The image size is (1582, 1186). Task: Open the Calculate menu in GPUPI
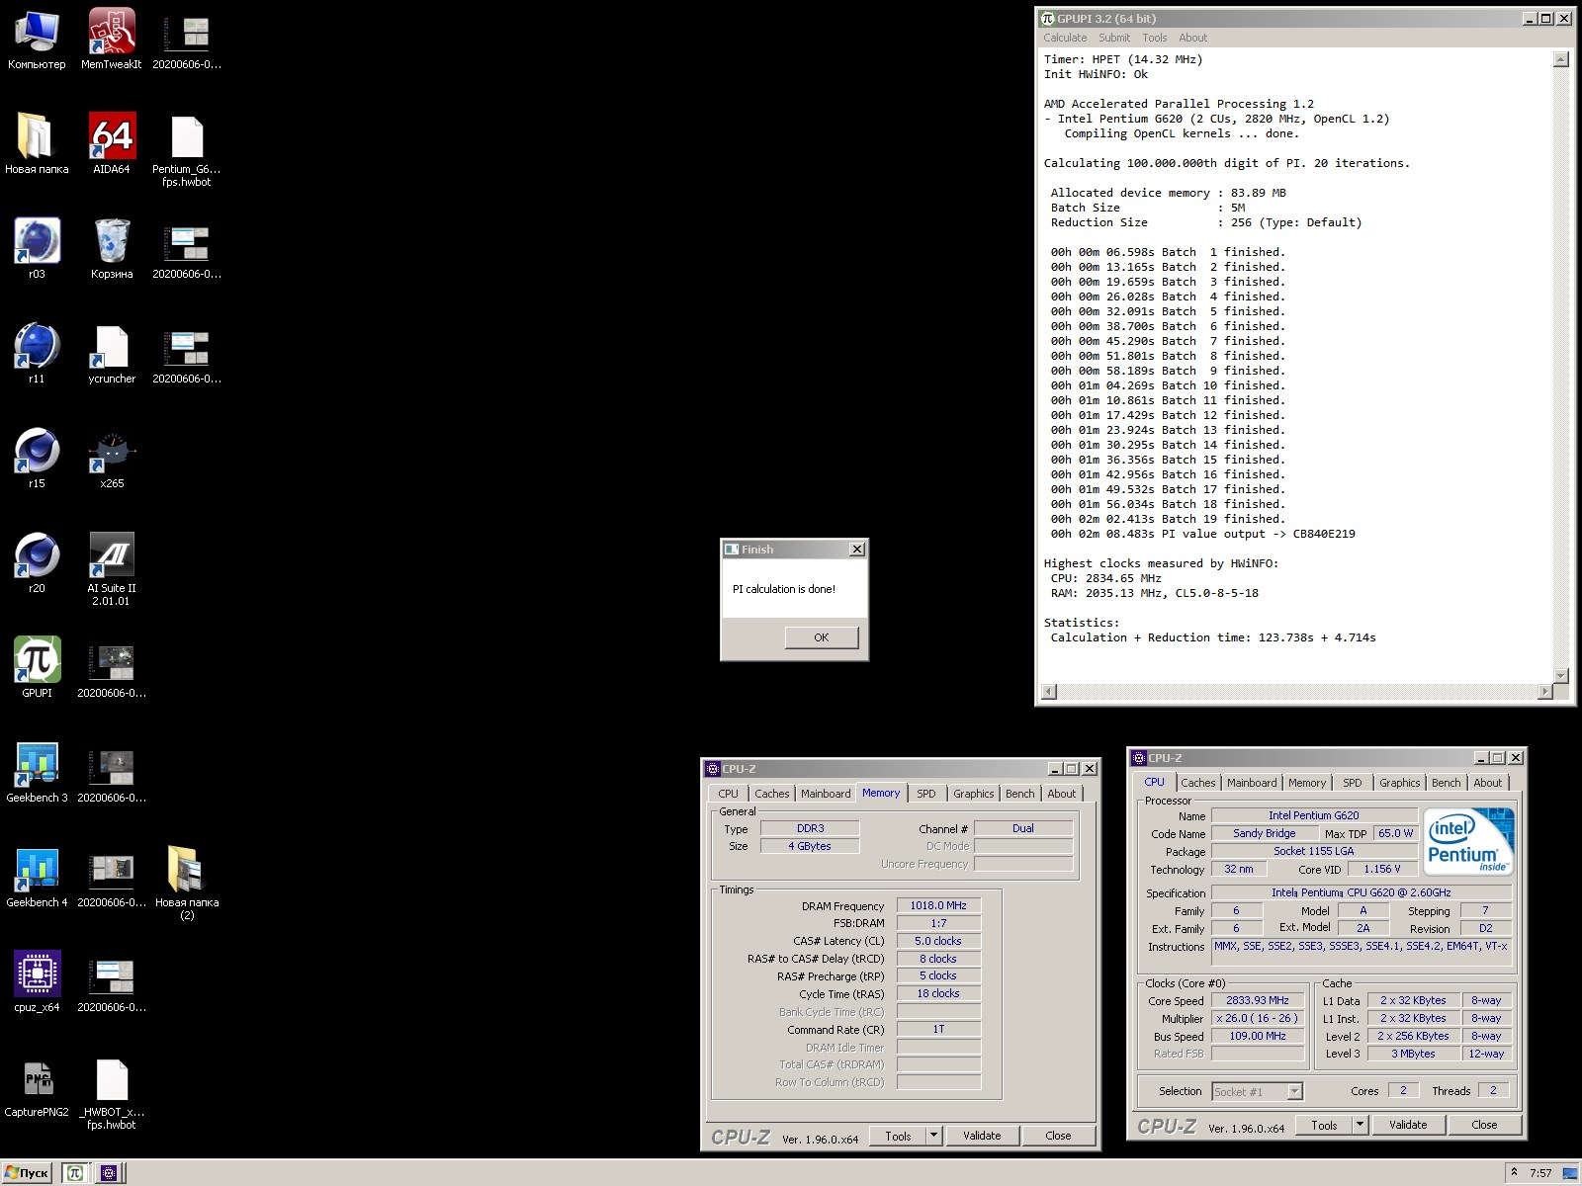[1065, 38]
